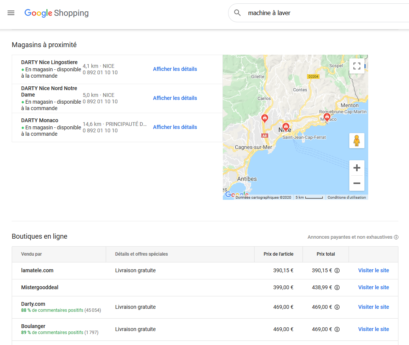Image resolution: width=409 pixels, height=345 pixels.
Task: Select the DARTY Monaco store name
Action: tap(40, 120)
